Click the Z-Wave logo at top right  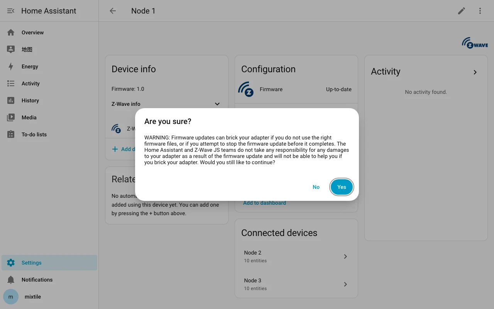(x=475, y=43)
